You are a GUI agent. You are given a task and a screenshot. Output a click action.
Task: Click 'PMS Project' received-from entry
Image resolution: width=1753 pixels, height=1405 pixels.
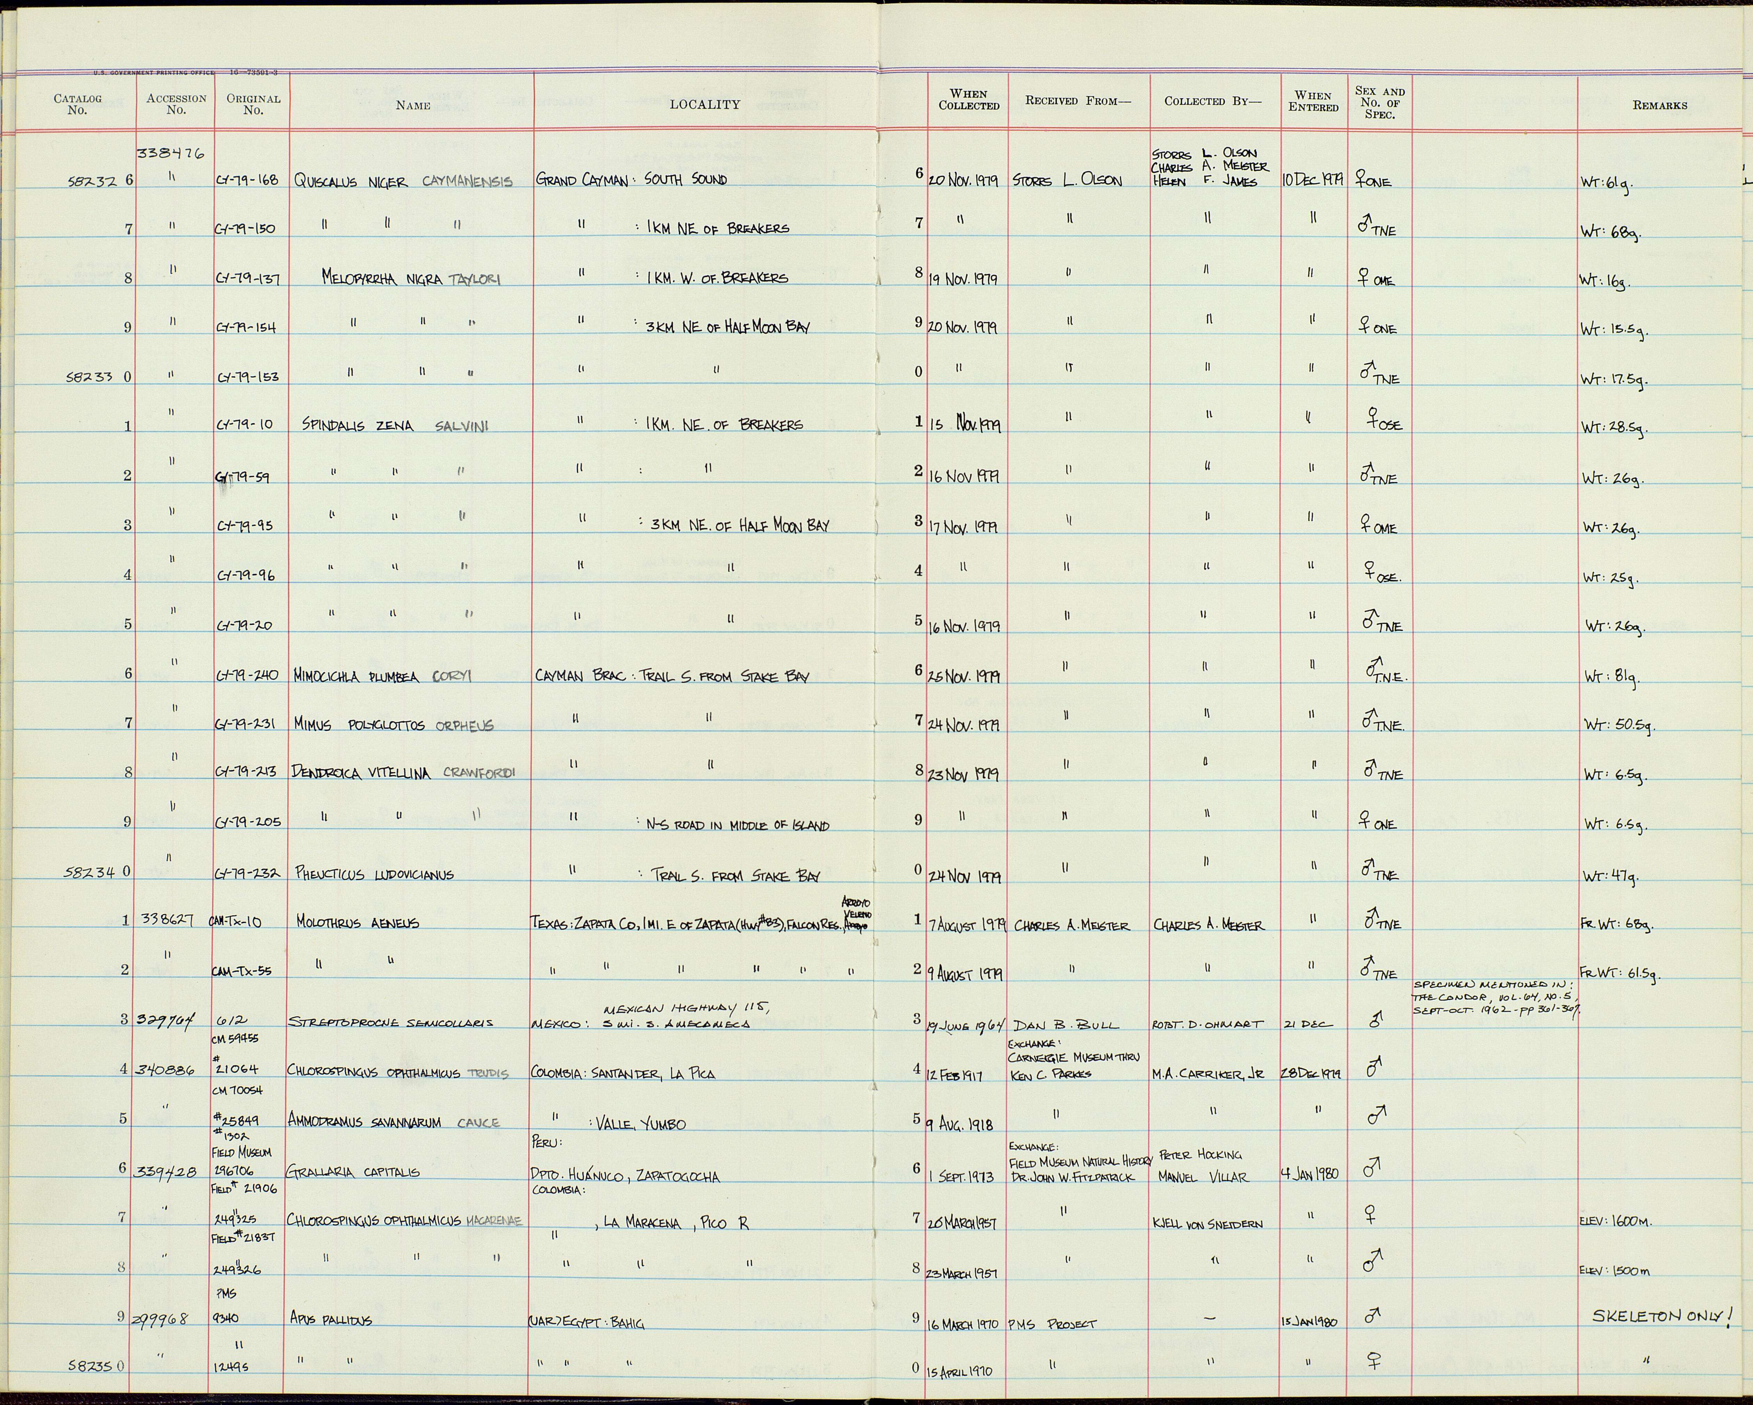tap(1052, 1324)
